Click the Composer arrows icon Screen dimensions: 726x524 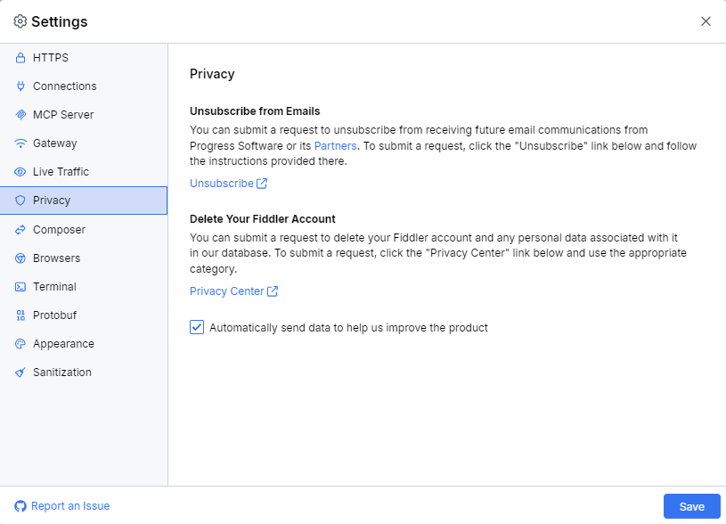click(20, 229)
